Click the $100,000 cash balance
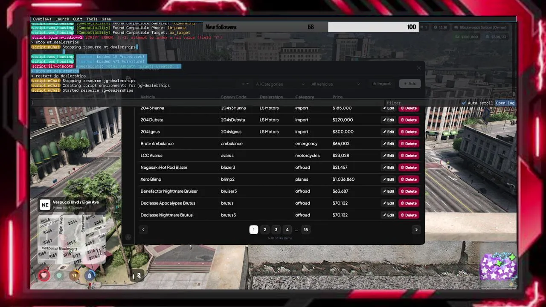Viewport: 546px width, 307px height. (466, 37)
